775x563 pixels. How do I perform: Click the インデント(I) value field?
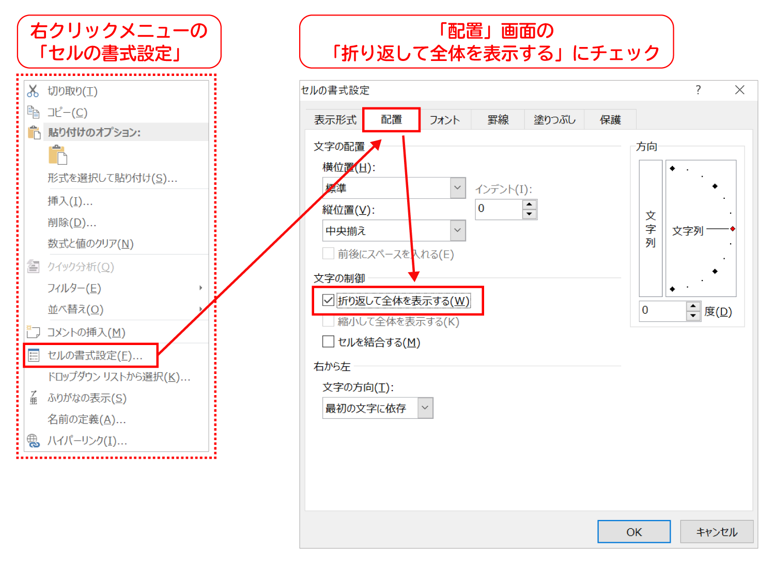click(499, 209)
